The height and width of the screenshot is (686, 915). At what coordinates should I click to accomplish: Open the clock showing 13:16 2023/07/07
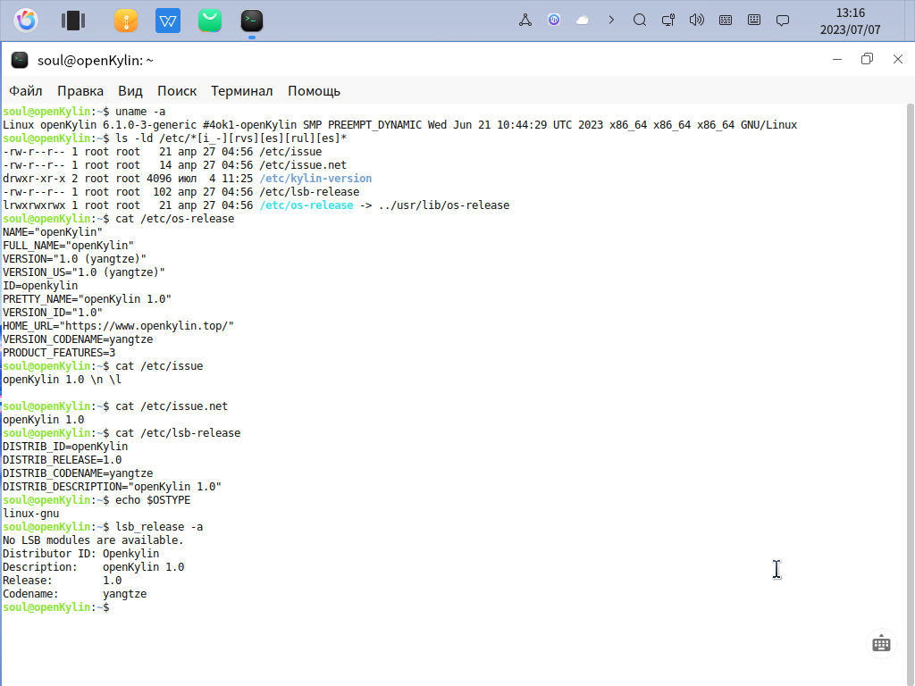(x=851, y=21)
